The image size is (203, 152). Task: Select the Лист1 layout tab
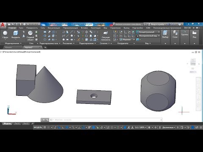point(17,124)
